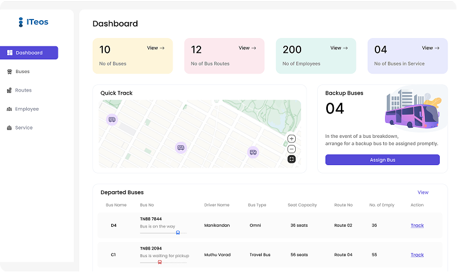The width and height of the screenshot is (457, 272).
Task: Click arrow icon on Bus Routes card
Action: tap(254, 48)
